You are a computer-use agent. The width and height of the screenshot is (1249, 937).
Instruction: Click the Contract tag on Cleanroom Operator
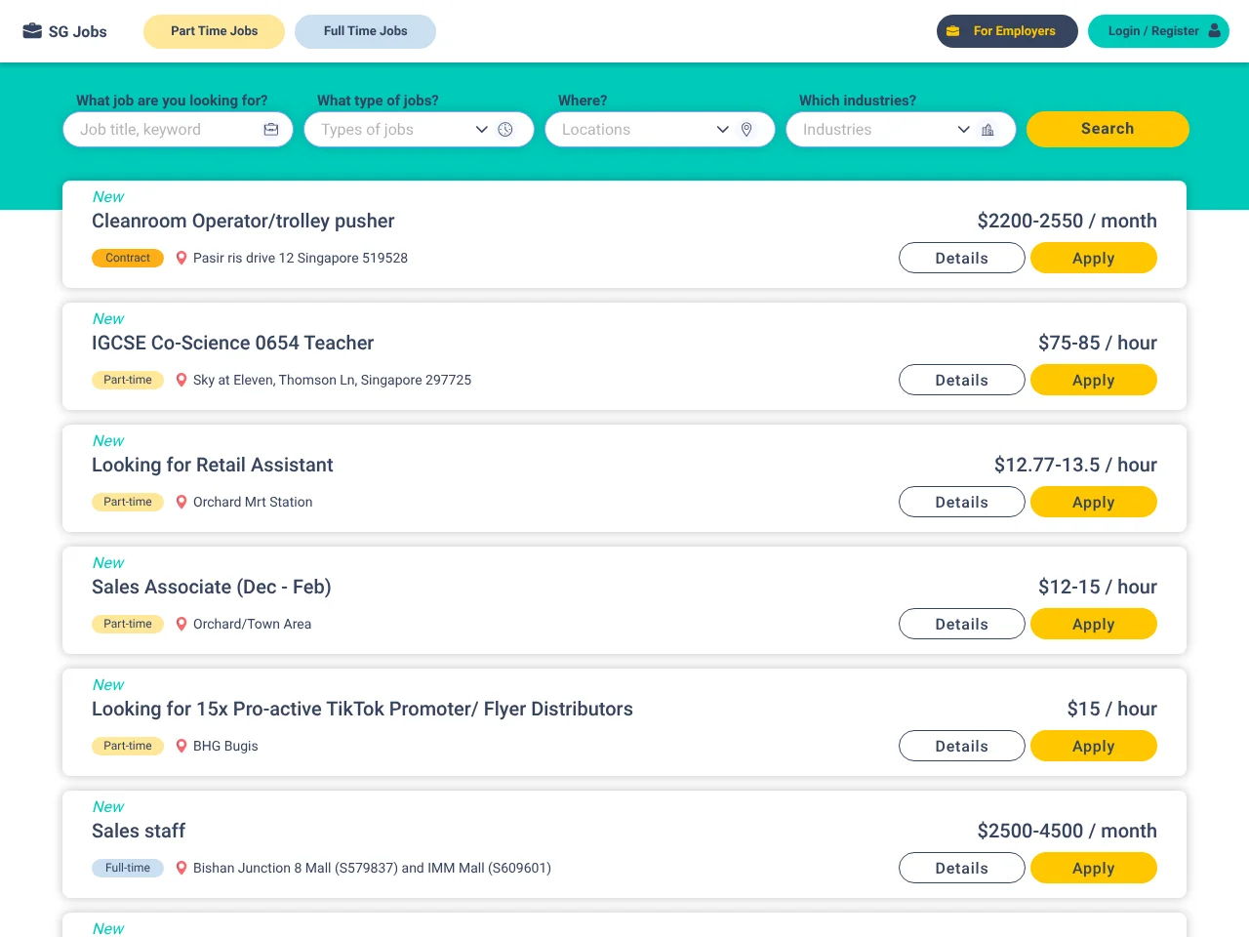click(128, 258)
